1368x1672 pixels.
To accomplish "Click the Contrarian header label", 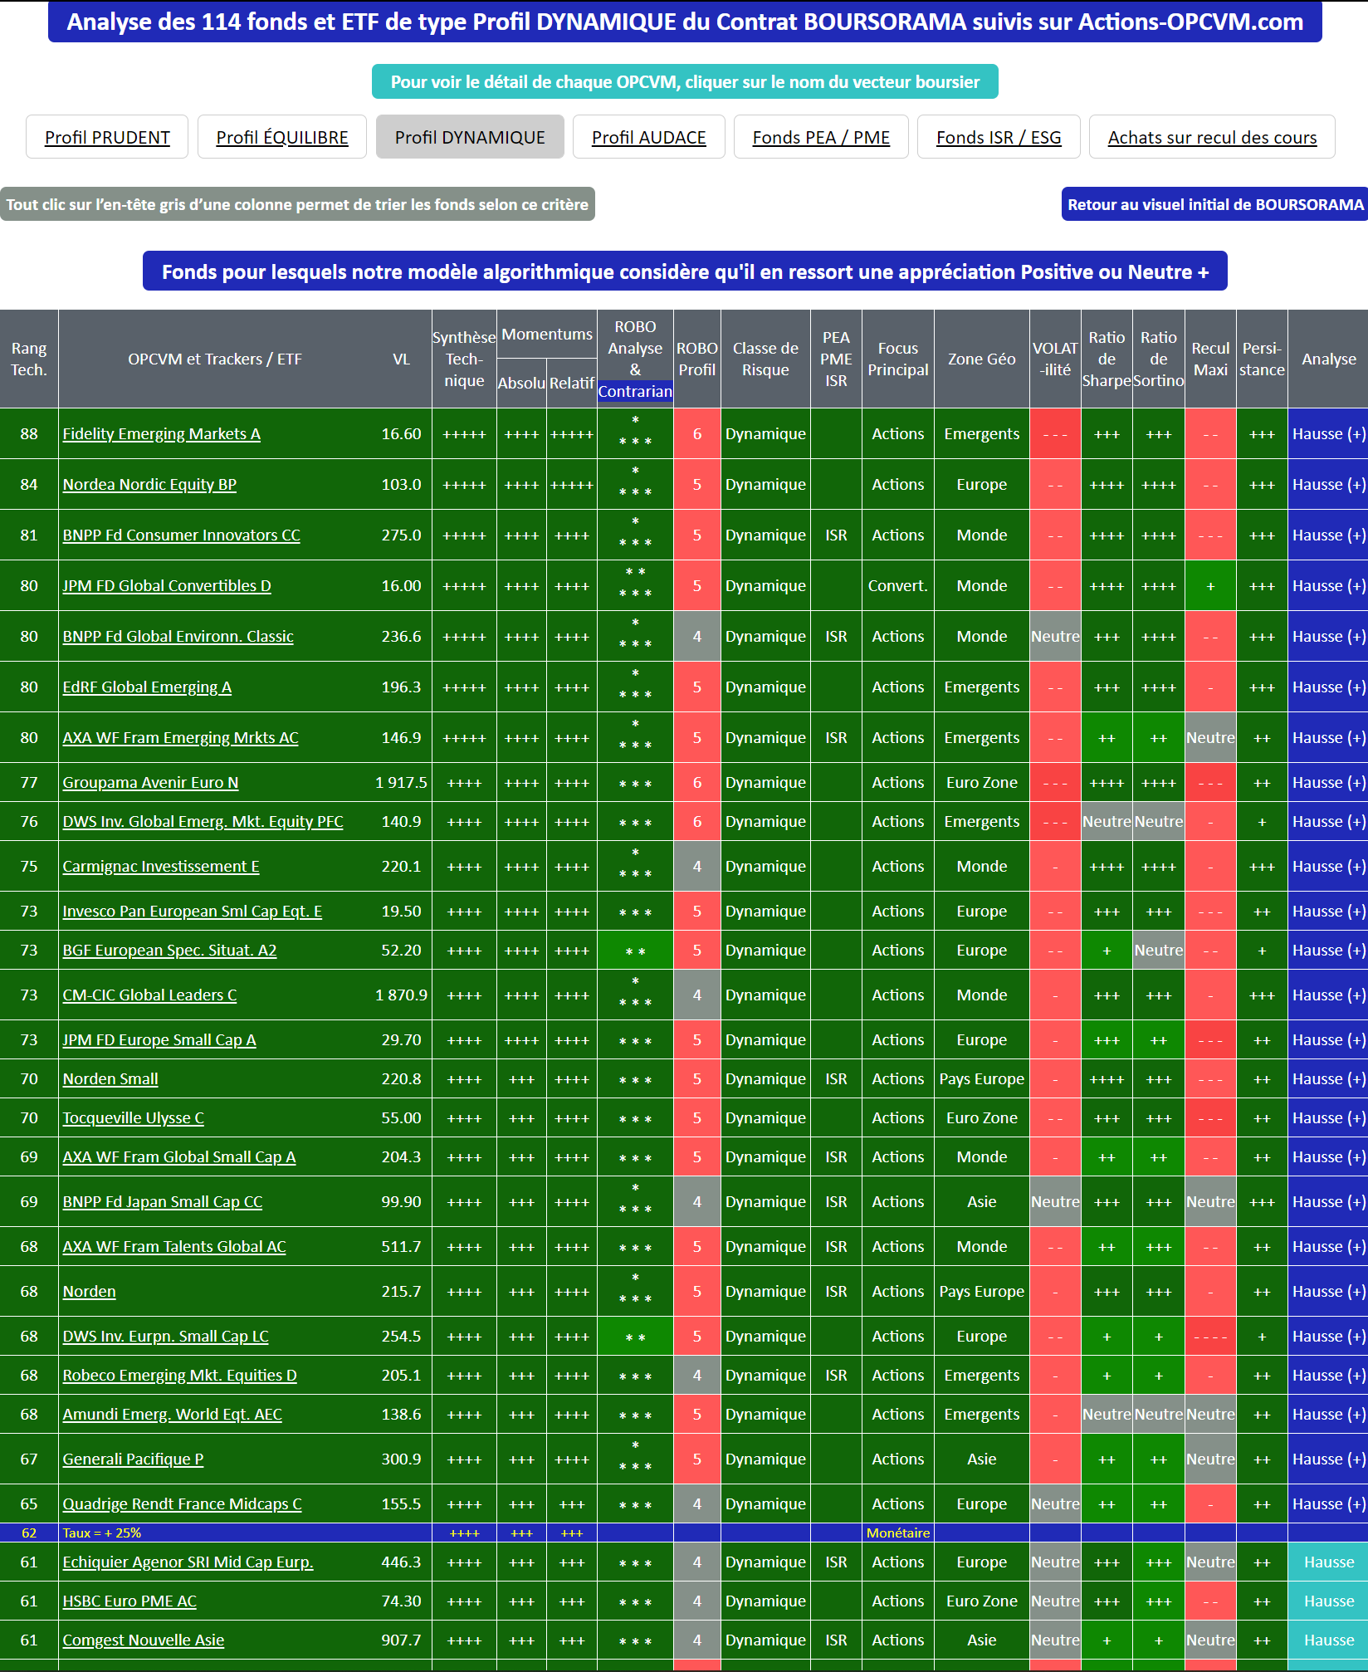I will pos(635,391).
